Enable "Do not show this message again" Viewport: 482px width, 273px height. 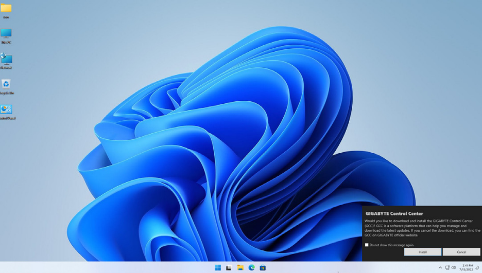click(x=367, y=245)
